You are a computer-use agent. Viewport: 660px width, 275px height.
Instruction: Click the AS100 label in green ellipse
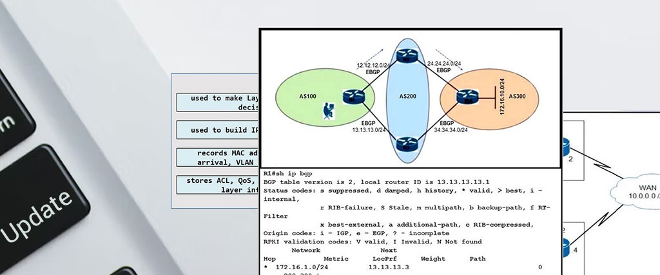click(307, 96)
